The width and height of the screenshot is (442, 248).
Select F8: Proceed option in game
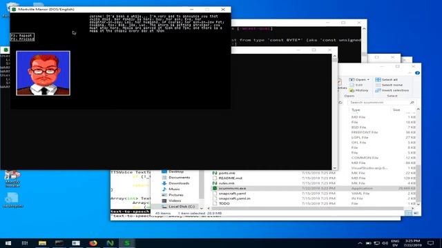pos(22,39)
